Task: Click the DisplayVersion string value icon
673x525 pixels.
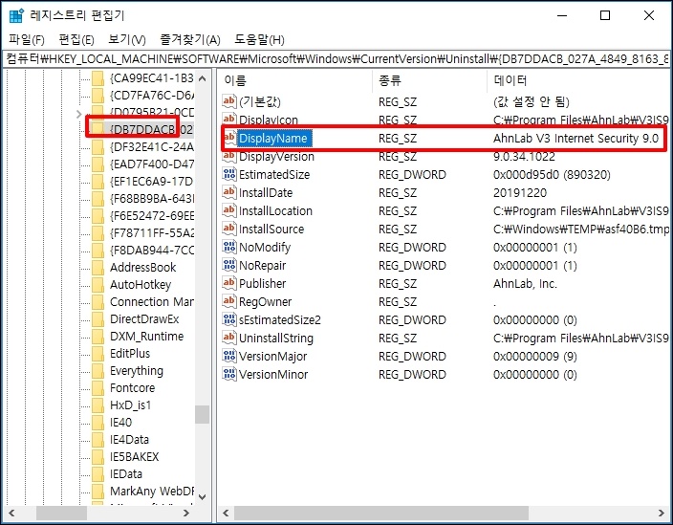Action: click(229, 156)
